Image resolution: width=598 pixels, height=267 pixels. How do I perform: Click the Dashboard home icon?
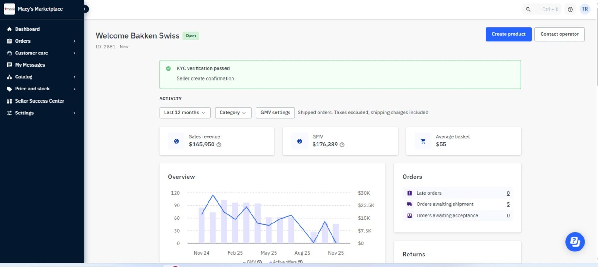9,29
